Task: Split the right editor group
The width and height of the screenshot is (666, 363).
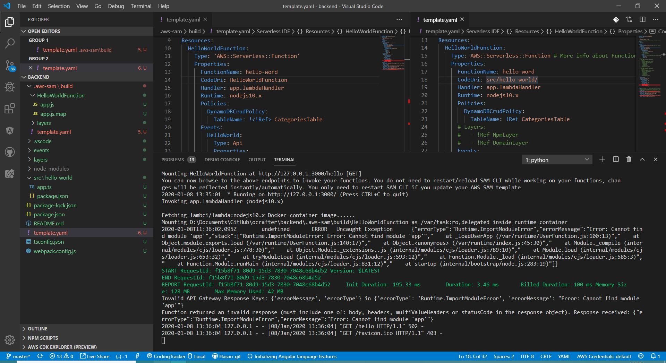Action: click(642, 20)
